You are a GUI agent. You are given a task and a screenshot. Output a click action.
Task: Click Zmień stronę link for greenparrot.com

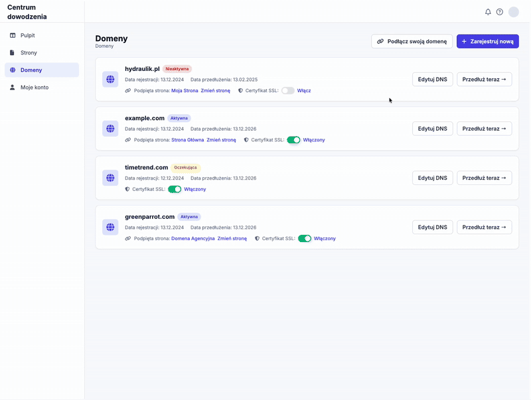click(232, 239)
